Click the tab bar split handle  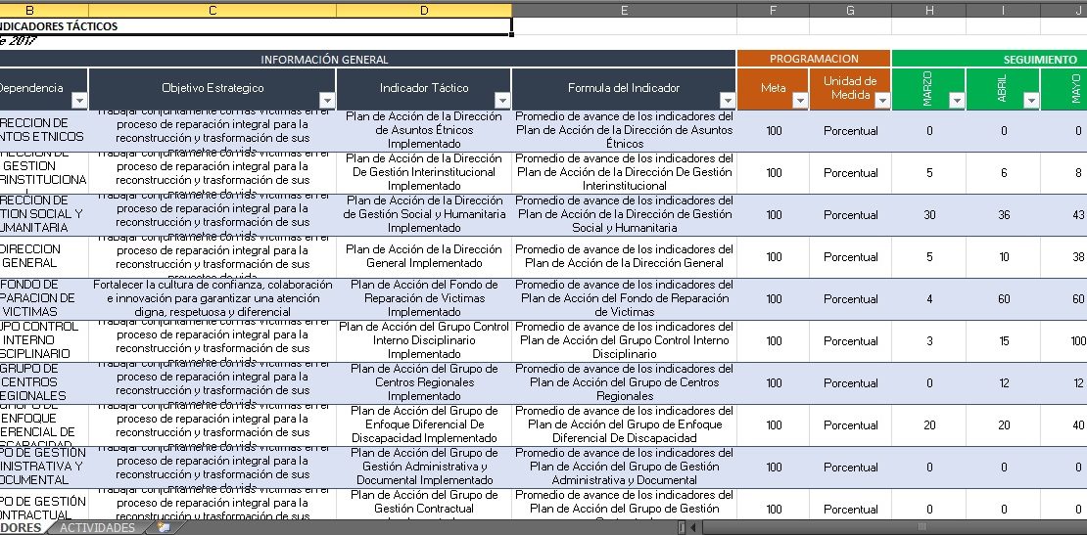click(x=682, y=528)
